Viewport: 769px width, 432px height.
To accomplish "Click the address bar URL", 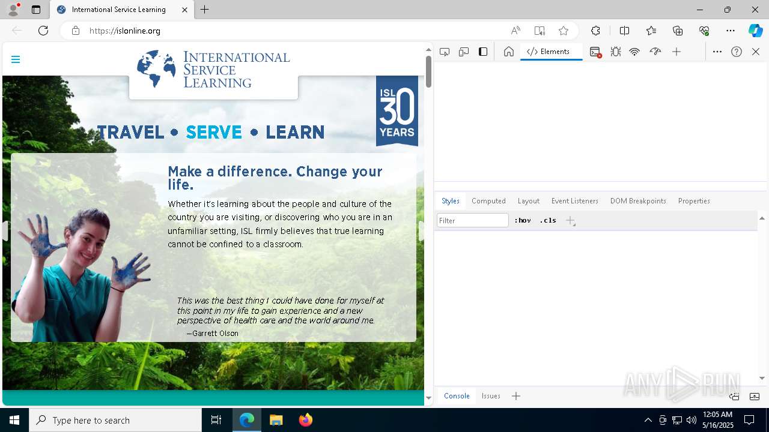I will pyautogui.click(x=125, y=31).
